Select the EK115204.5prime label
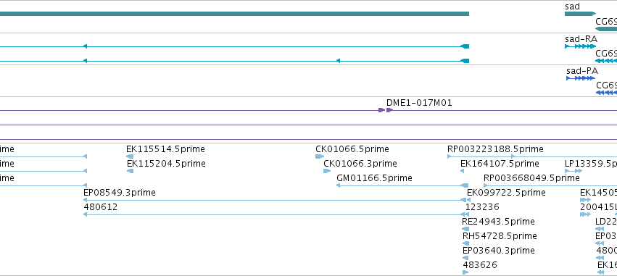 (166, 163)
